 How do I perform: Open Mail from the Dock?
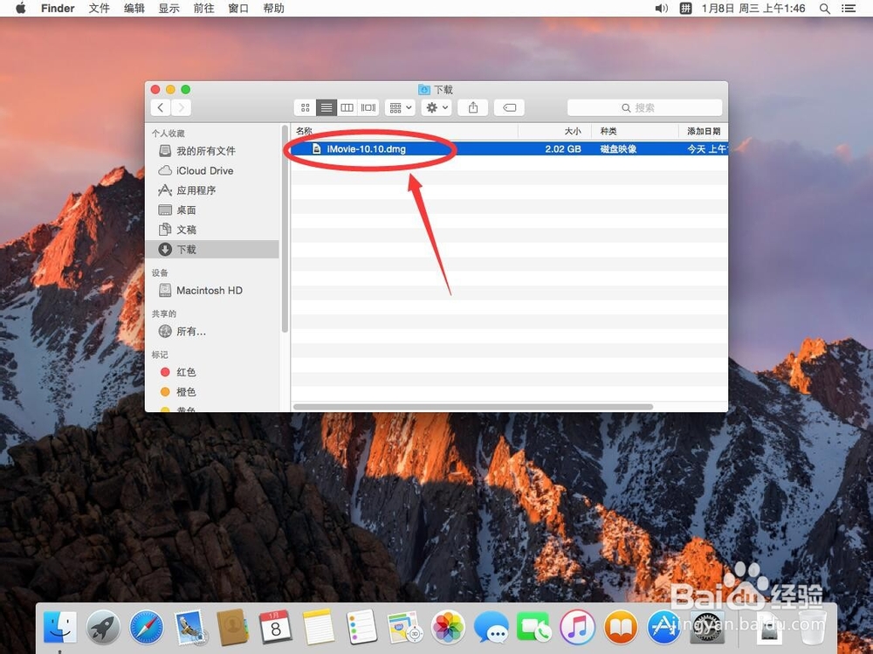tap(189, 627)
